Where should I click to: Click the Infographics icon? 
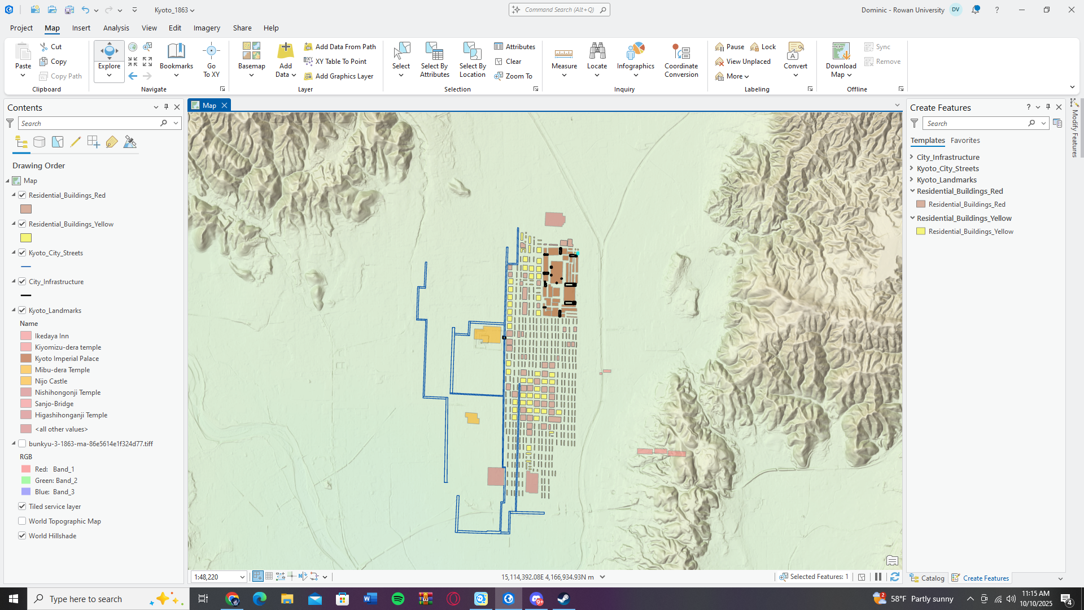click(635, 51)
